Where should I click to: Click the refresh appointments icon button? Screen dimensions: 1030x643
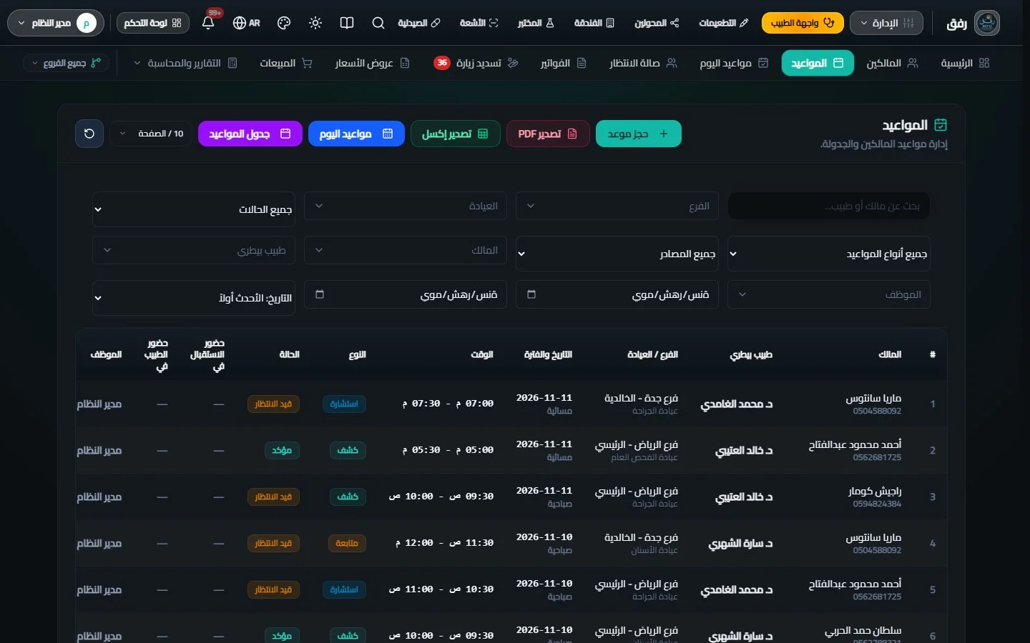coord(89,134)
